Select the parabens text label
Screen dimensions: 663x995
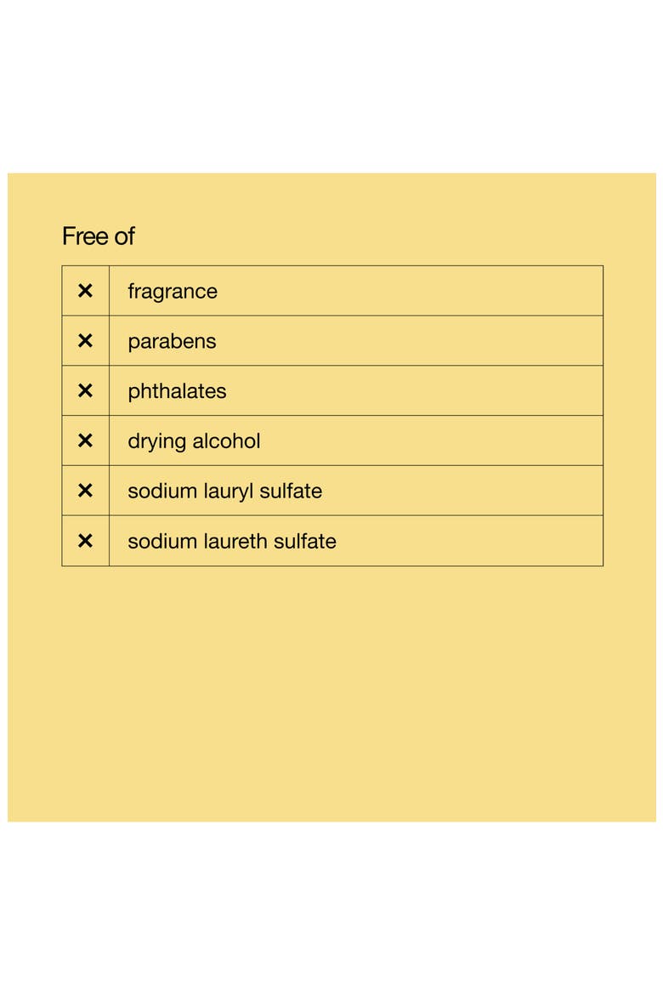pyautogui.click(x=172, y=342)
